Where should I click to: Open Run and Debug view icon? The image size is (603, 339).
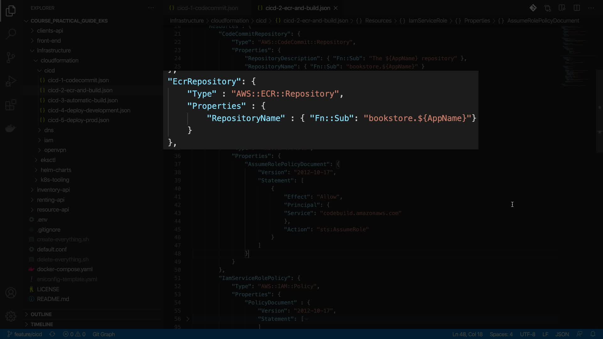pyautogui.click(x=11, y=81)
